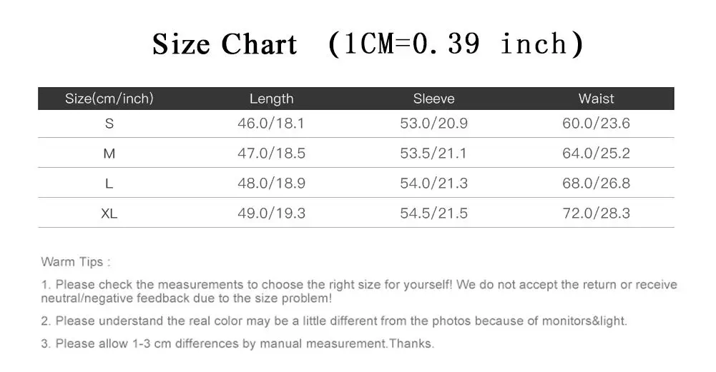Click the 53.5/21.1 sleeve cell
The width and height of the screenshot is (716, 372).
(433, 154)
